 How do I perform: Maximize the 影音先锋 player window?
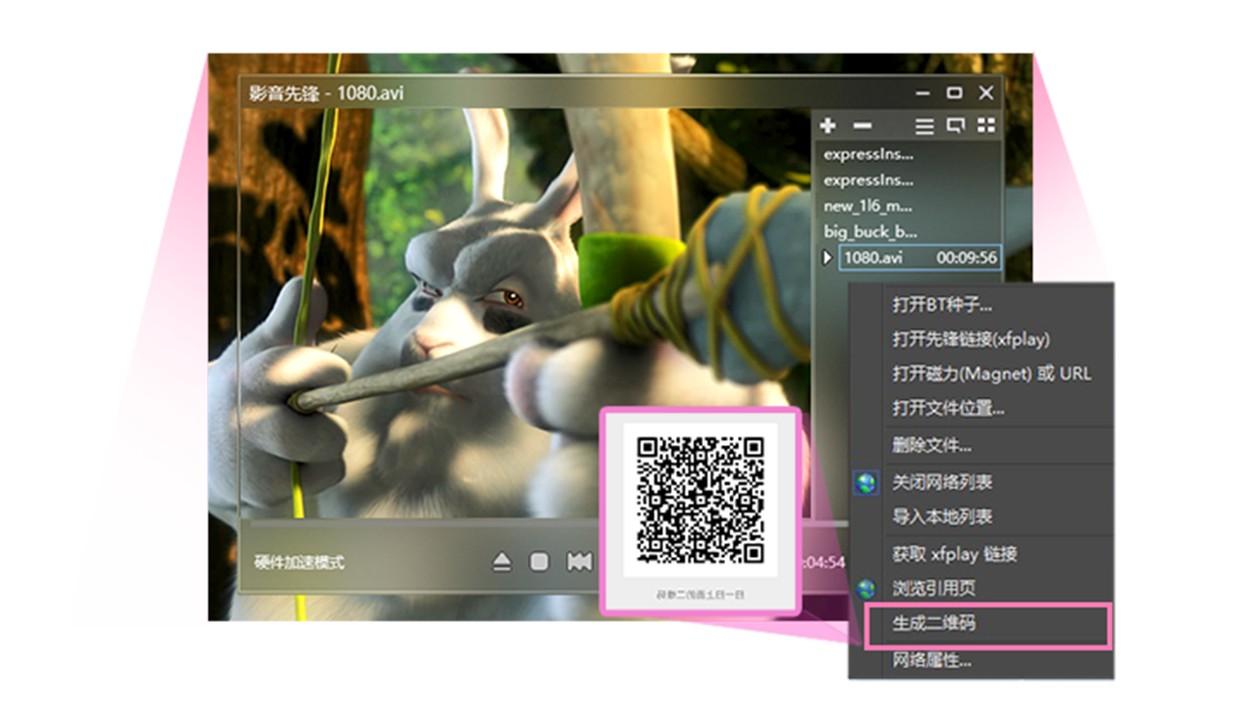954,93
